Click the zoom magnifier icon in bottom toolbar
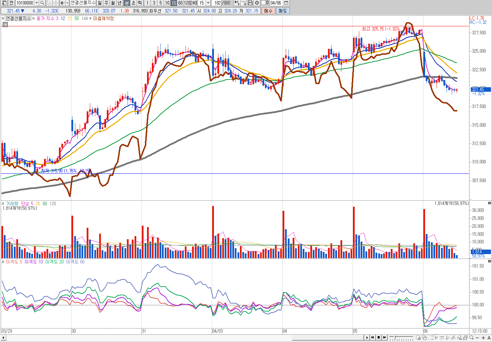The height and width of the screenshot is (342, 492). (472, 337)
